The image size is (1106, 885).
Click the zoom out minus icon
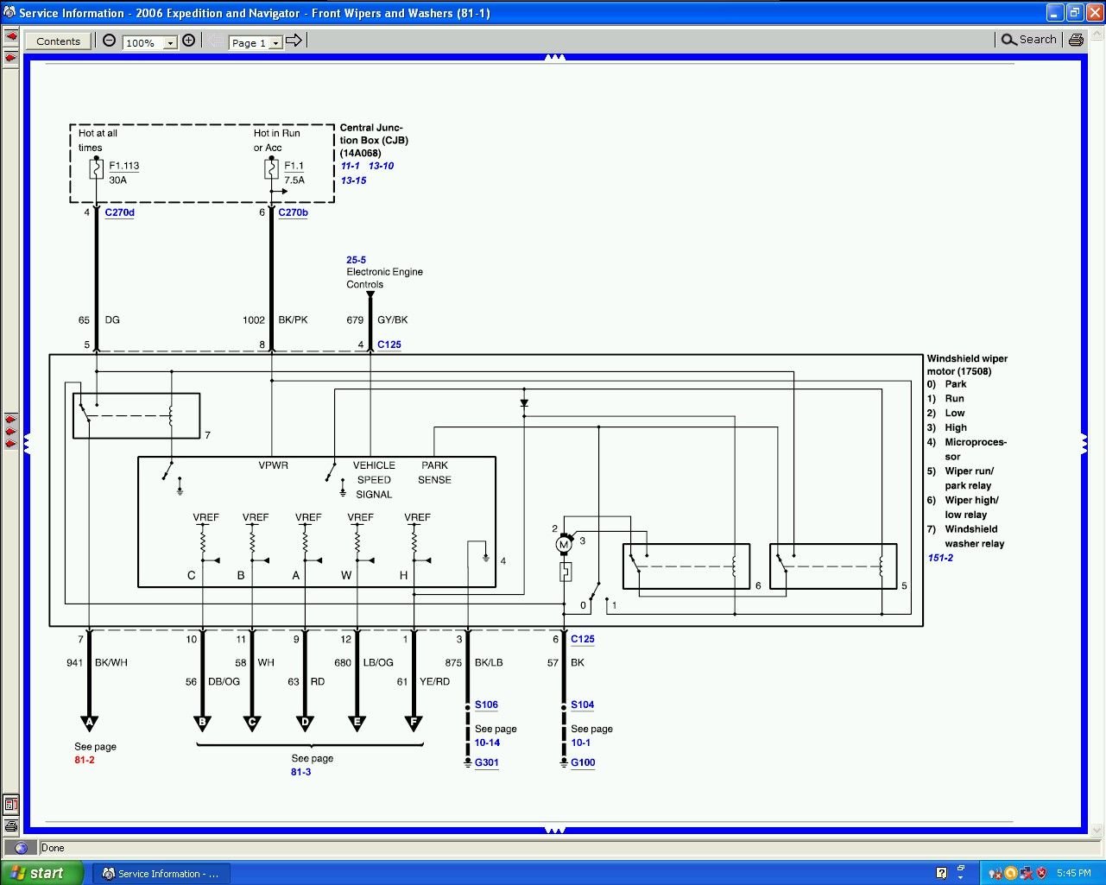(110, 41)
